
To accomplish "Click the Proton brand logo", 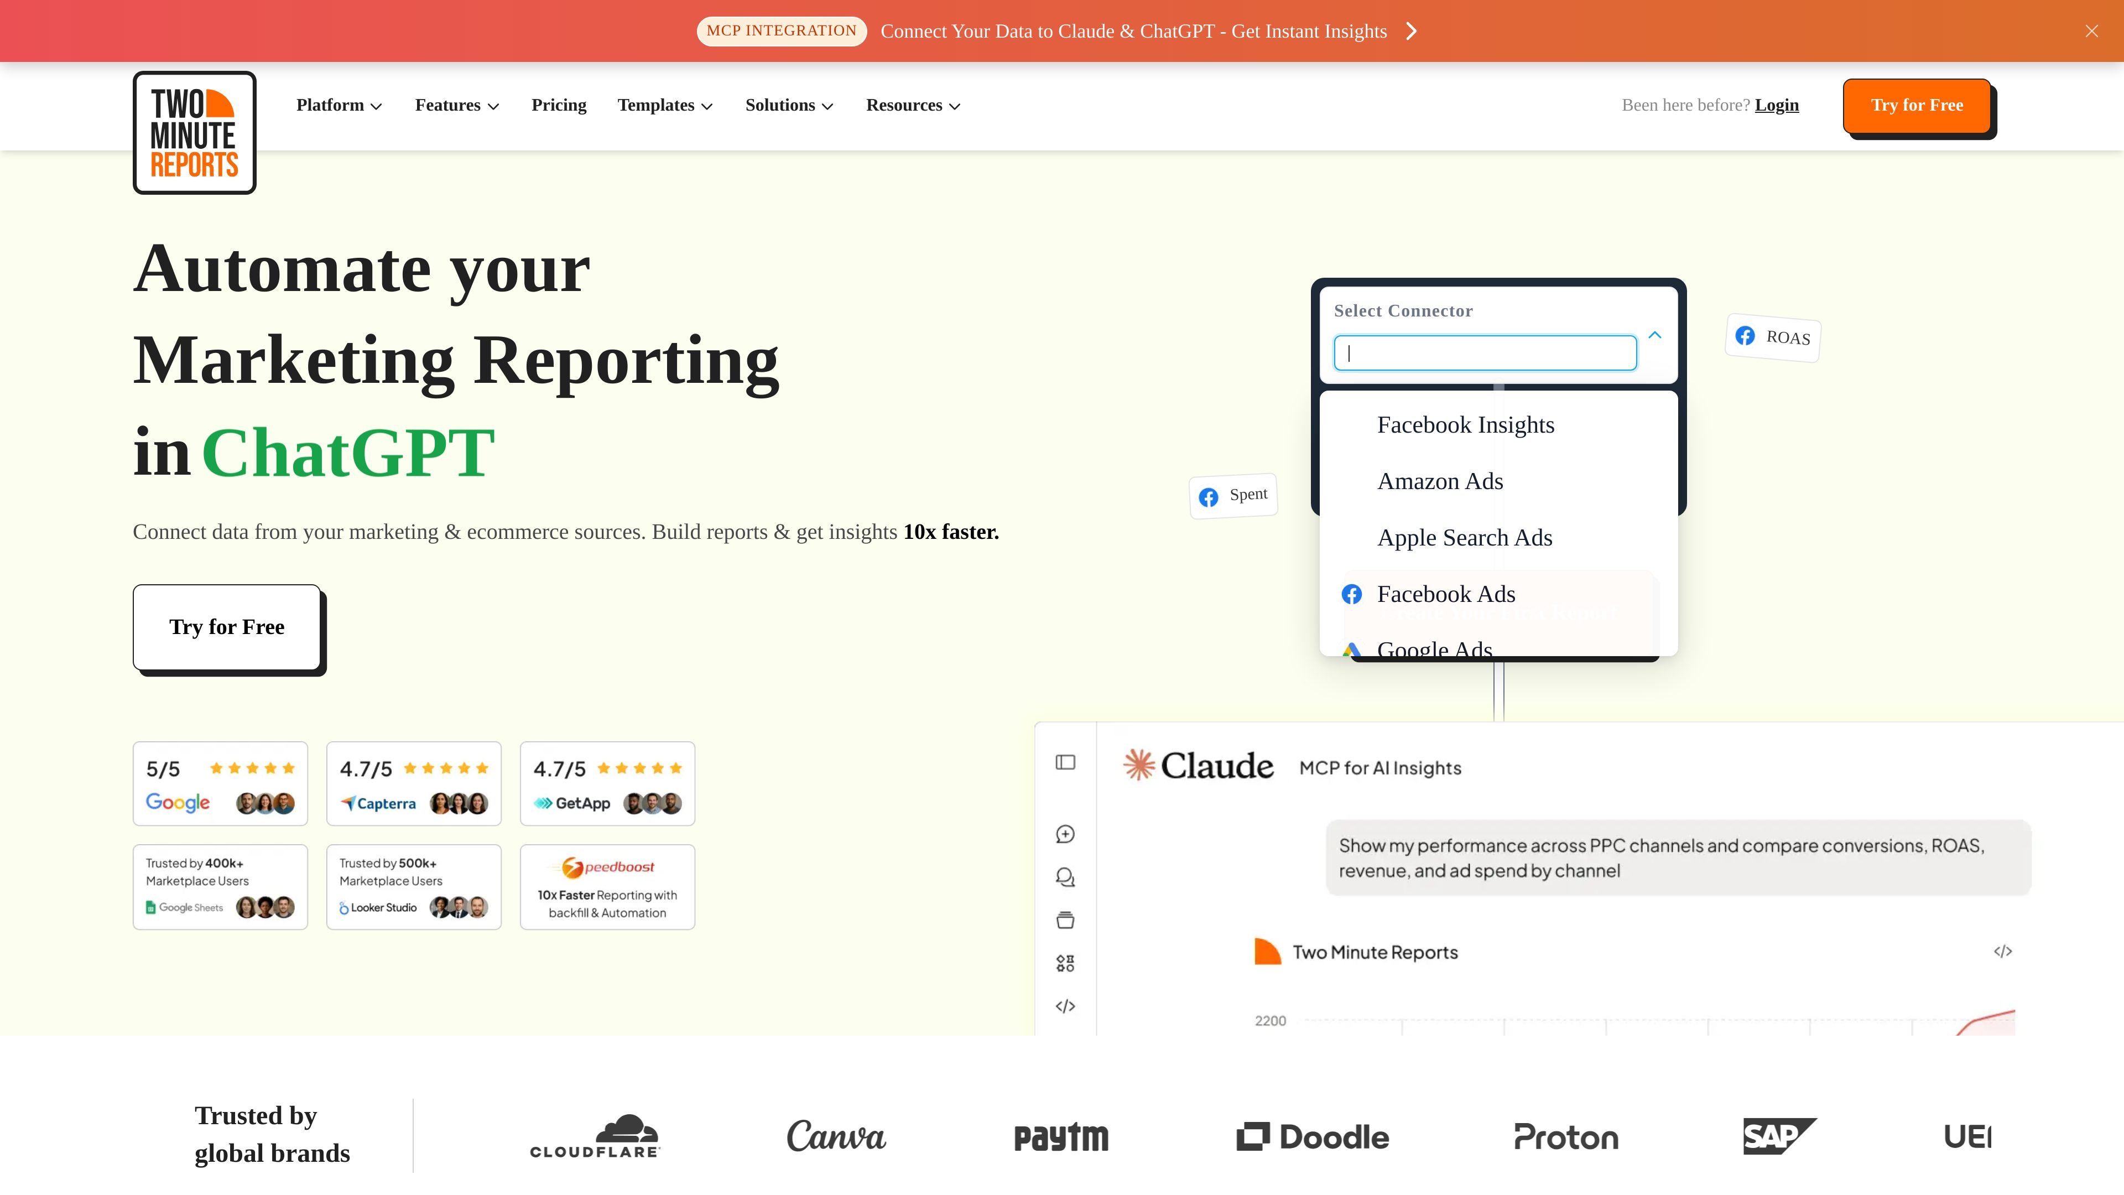I will pos(1566,1137).
